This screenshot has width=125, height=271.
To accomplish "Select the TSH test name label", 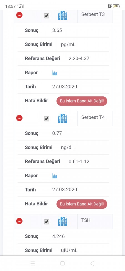I will click(86, 220).
